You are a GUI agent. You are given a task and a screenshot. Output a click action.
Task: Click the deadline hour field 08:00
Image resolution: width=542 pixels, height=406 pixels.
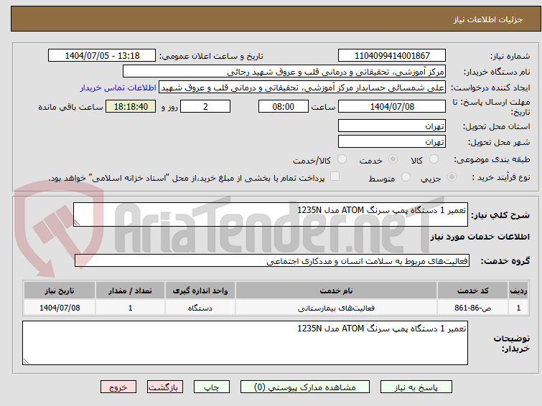[283, 106]
